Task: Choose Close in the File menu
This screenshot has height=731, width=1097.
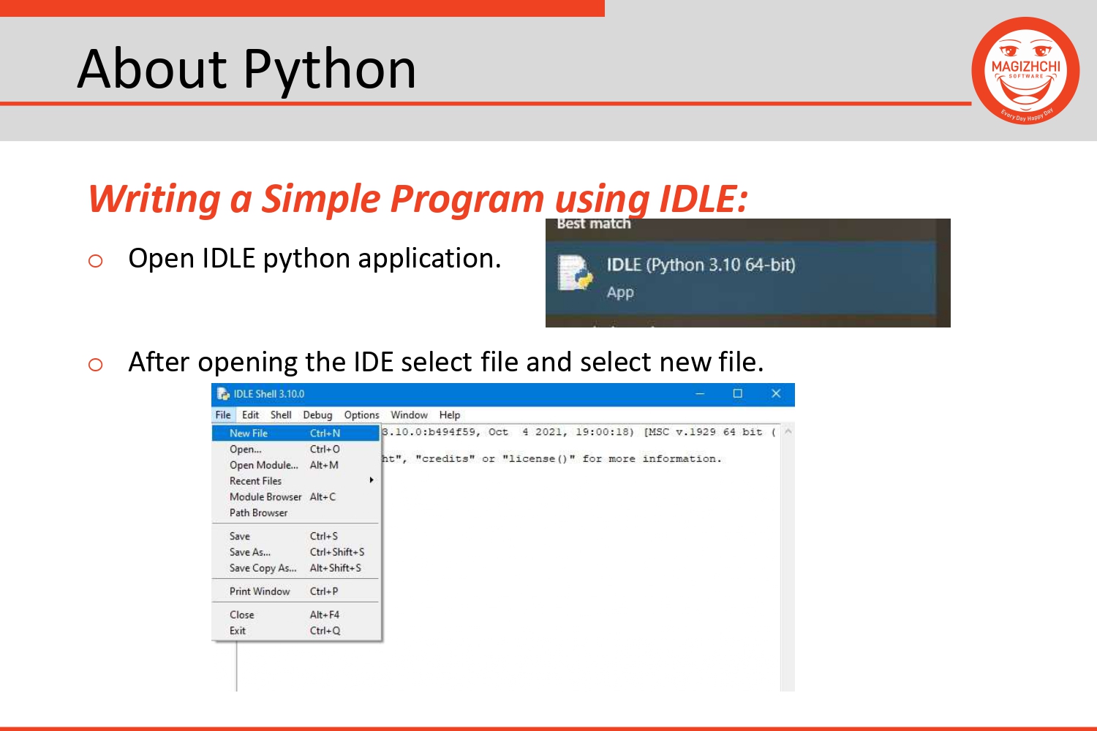Action: (296, 615)
